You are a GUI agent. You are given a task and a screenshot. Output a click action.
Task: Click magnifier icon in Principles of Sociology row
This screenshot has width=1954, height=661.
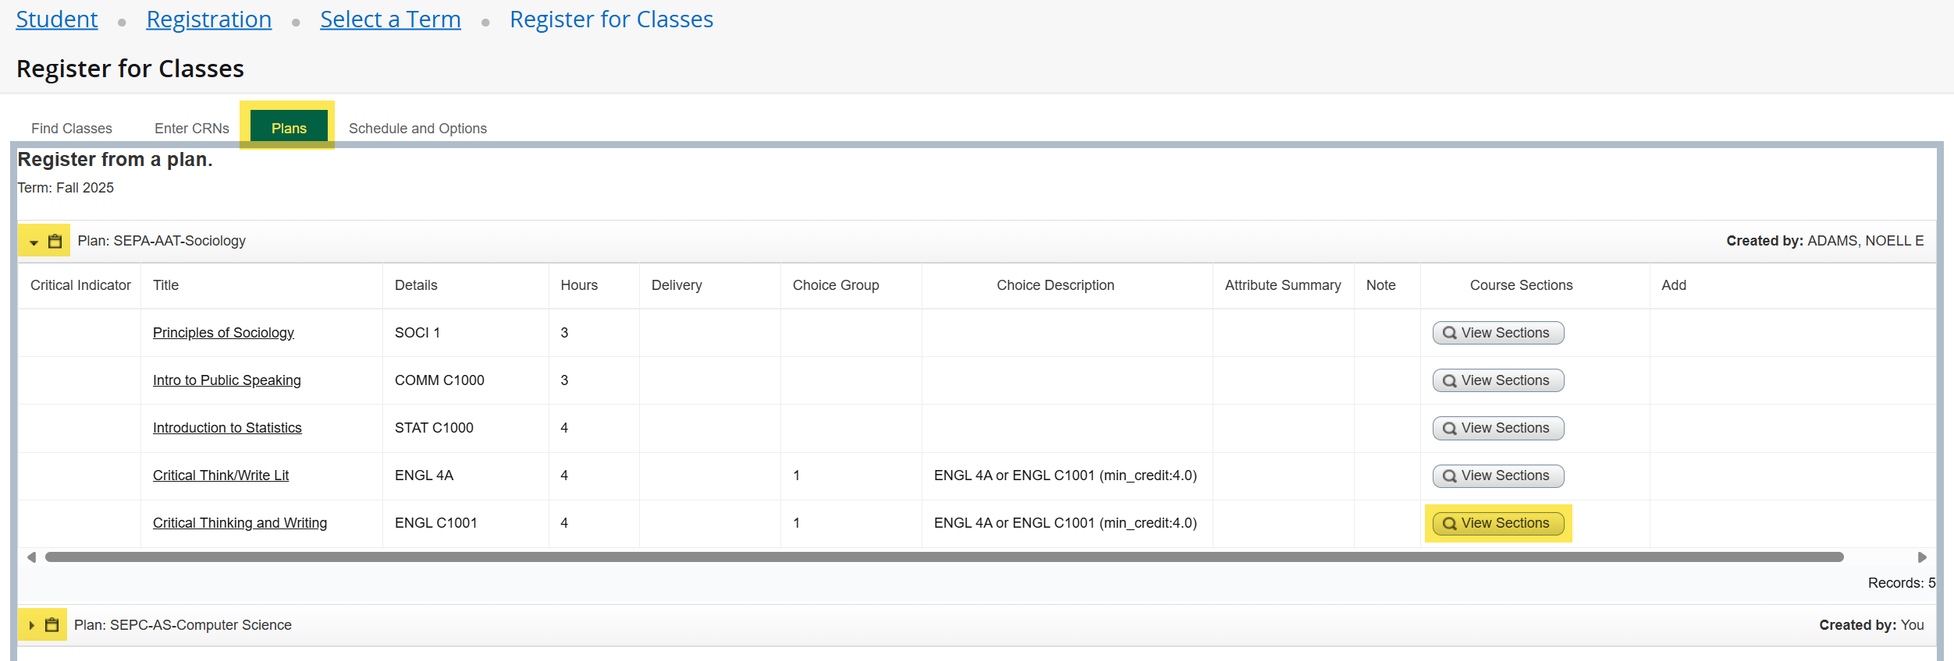click(1449, 334)
